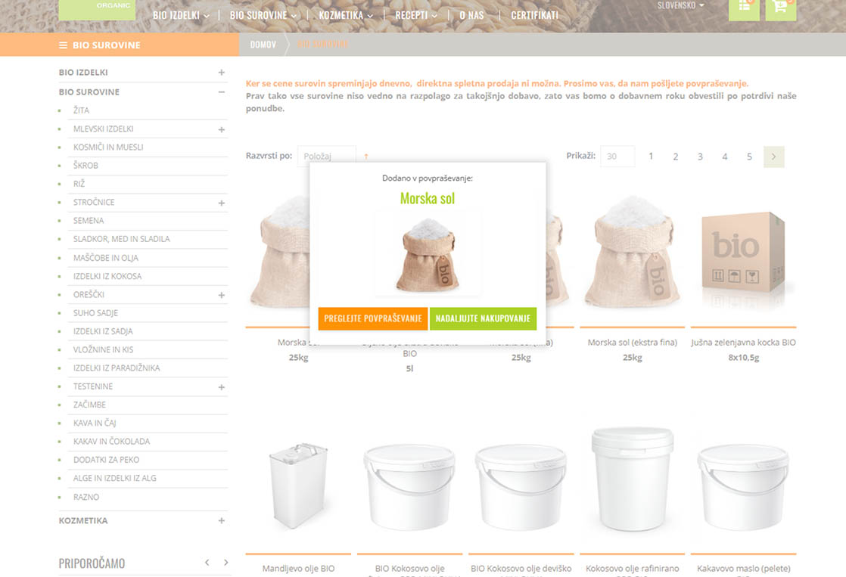This screenshot has height=577, width=846.
Task: Open the Prikaži items-per-page dropdown
Action: pyautogui.click(x=617, y=157)
